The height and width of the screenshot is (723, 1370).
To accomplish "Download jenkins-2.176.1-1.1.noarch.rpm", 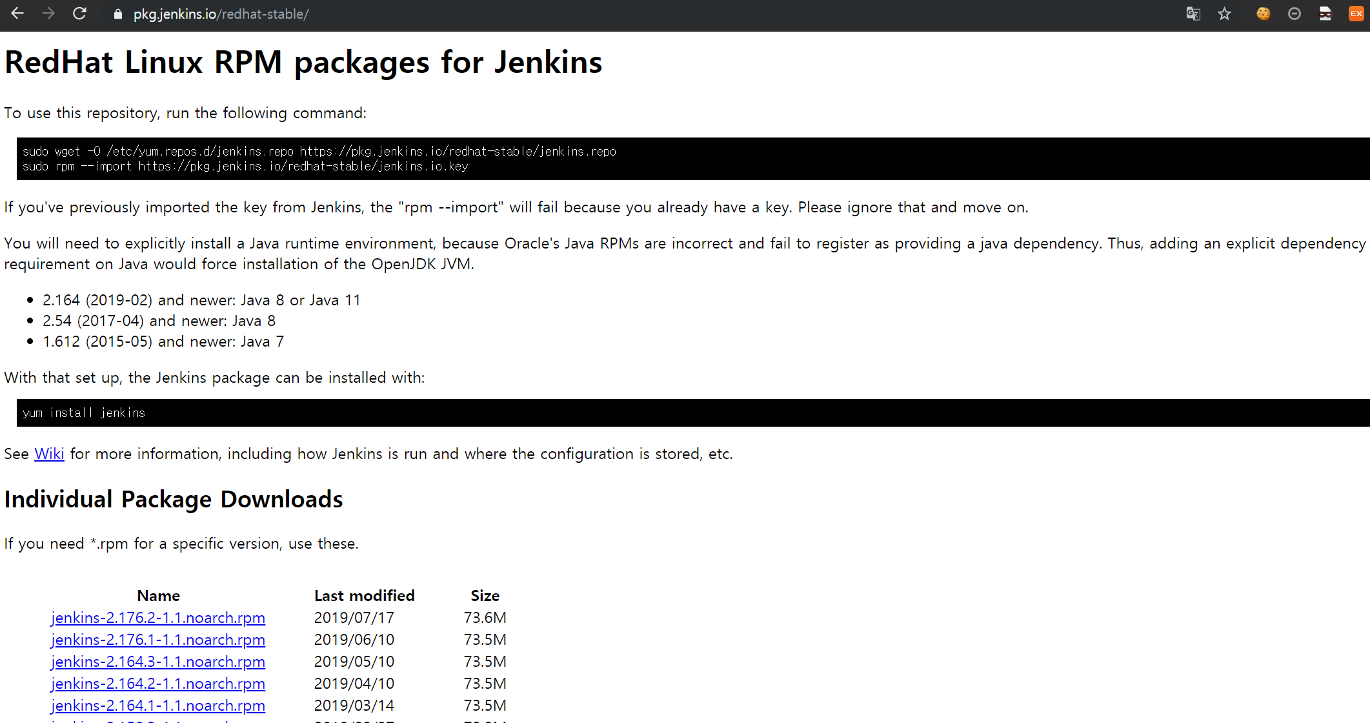I will (x=158, y=640).
